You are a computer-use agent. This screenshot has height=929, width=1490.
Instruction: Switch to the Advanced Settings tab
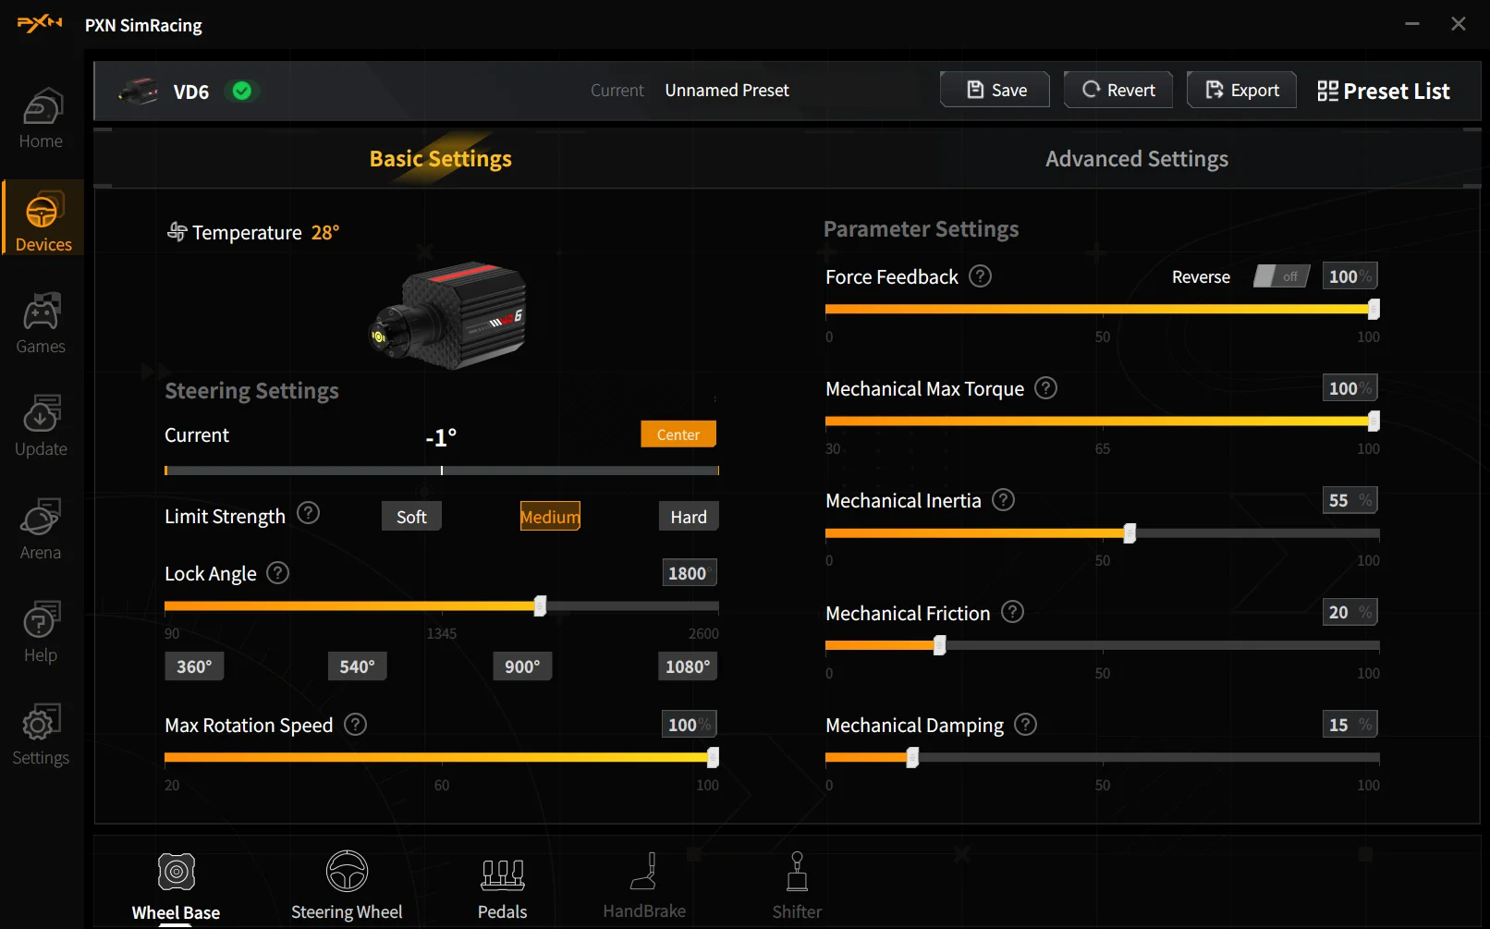[x=1136, y=158]
